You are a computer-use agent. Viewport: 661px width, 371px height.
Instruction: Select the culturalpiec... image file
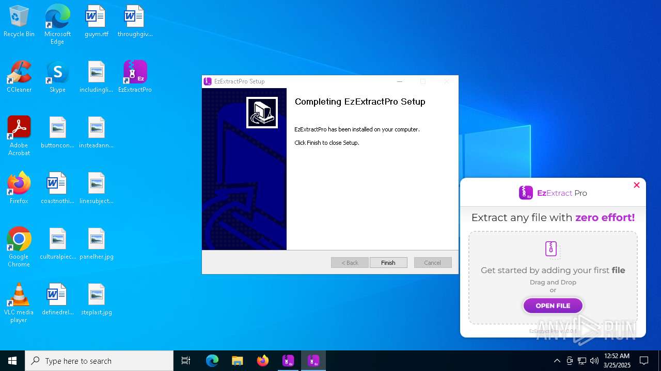point(57,244)
